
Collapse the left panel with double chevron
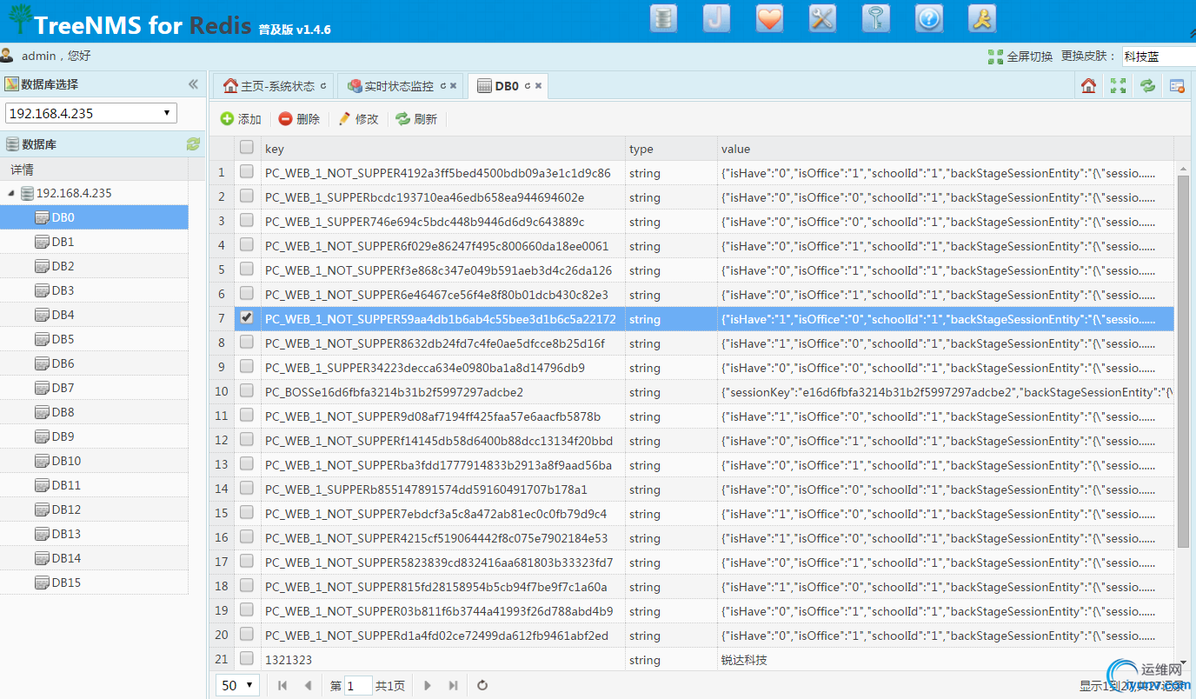point(193,84)
